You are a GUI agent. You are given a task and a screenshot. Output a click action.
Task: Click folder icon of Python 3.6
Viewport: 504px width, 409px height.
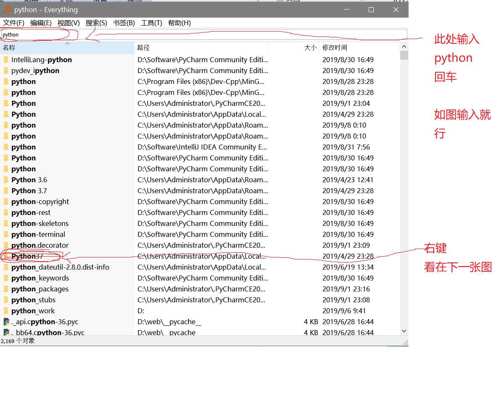pos(6,180)
